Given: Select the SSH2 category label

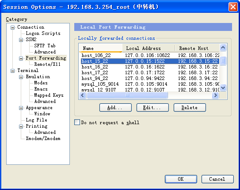Looking at the screenshot, I should [x=31, y=39].
